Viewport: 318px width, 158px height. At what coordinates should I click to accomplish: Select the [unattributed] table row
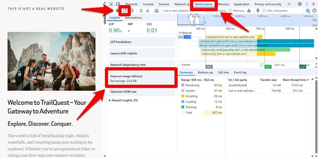[x=269, y=85]
